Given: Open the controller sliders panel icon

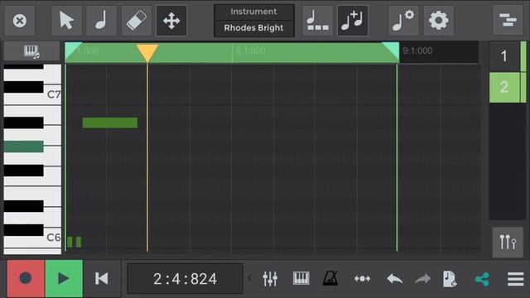Looking at the screenshot, I should (508, 243).
